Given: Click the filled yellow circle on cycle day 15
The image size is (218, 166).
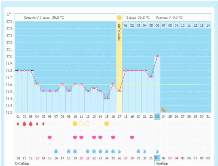Looking at the screenshot, I should coord(106,124).
